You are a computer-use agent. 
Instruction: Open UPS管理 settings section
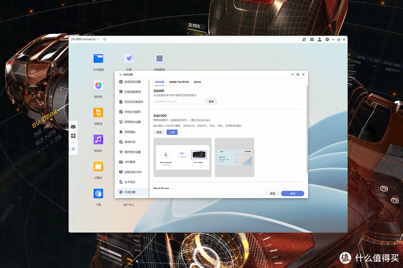(131, 162)
